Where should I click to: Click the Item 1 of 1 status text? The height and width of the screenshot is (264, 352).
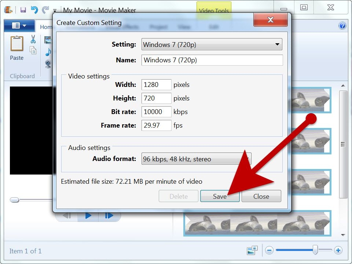(25, 251)
